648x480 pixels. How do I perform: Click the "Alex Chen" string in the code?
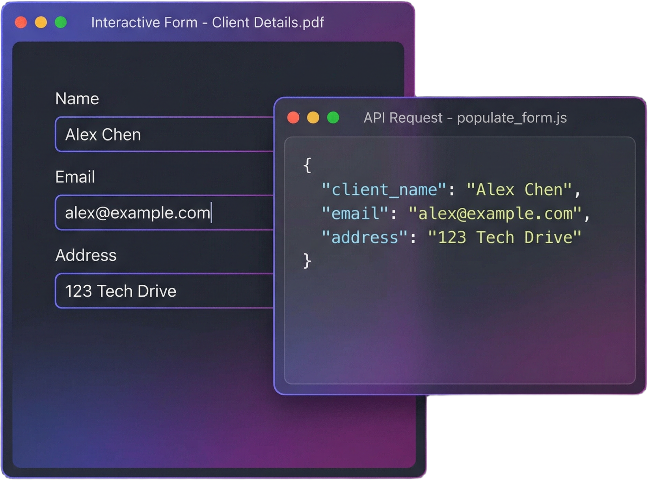click(x=519, y=190)
